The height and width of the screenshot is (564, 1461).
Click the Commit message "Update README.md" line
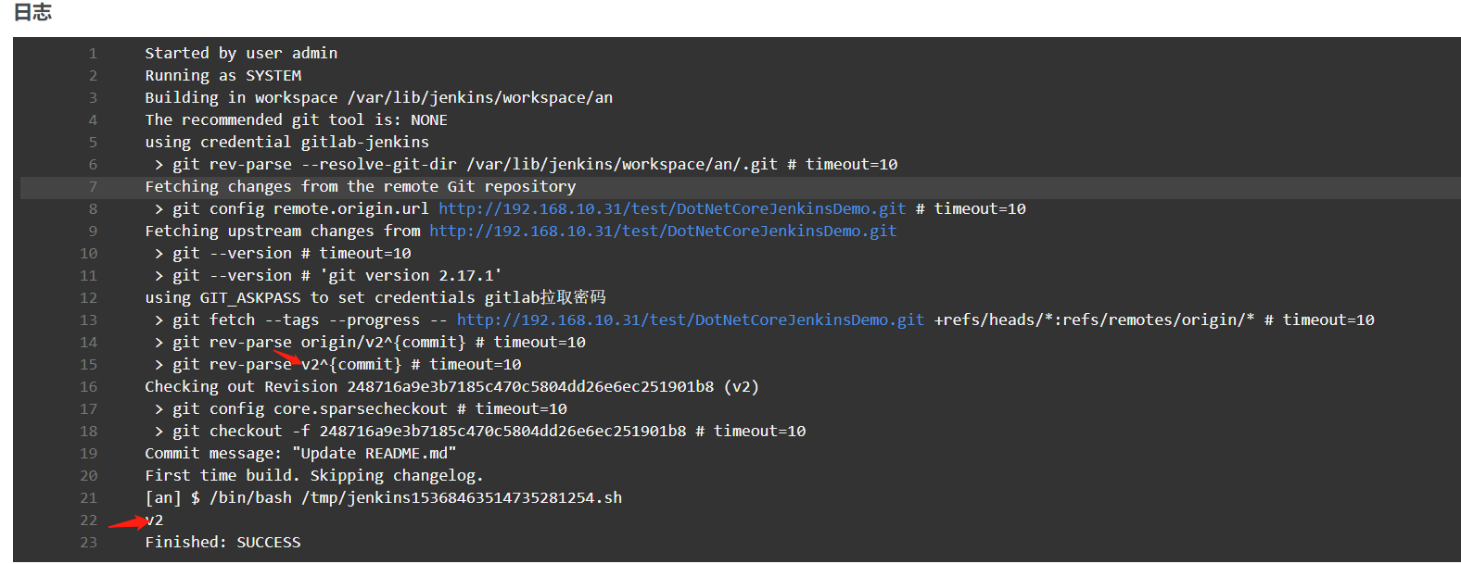coord(300,454)
